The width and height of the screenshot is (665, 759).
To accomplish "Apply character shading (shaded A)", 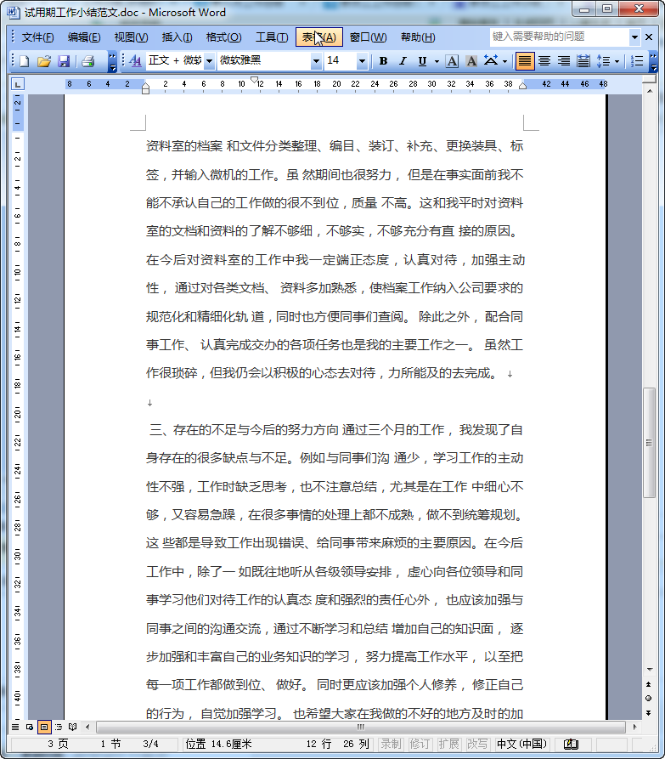I will [471, 61].
